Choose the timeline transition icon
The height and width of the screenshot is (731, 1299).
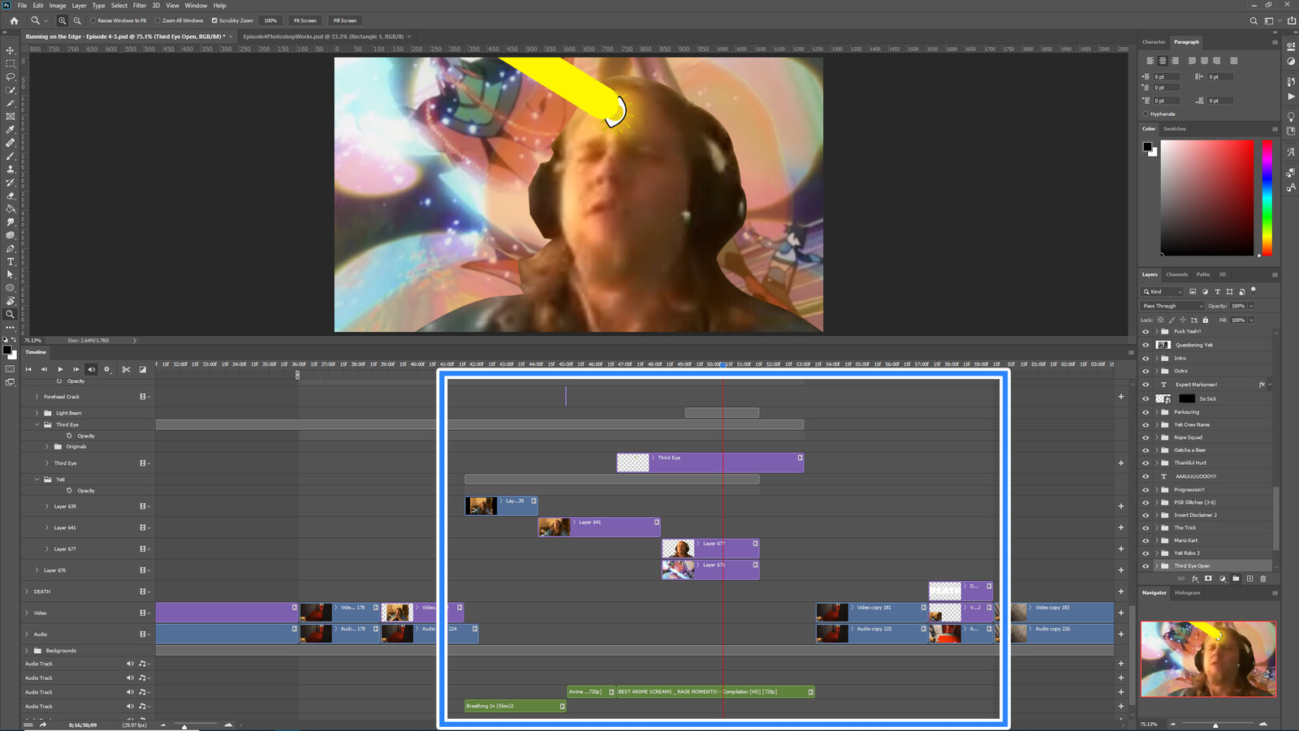(x=143, y=369)
